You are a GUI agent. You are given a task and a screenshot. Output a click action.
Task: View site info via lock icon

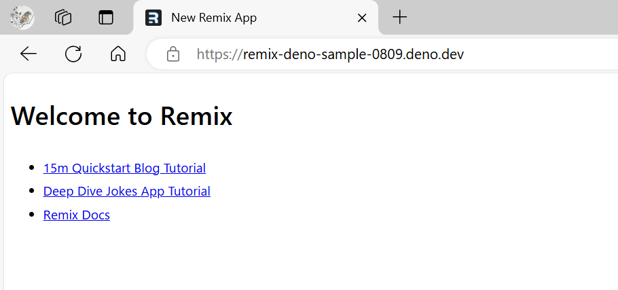173,54
